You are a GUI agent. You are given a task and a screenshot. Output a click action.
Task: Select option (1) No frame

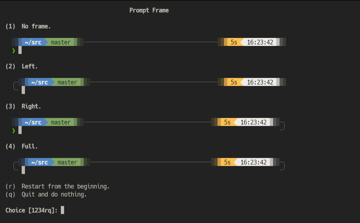tap(28, 26)
